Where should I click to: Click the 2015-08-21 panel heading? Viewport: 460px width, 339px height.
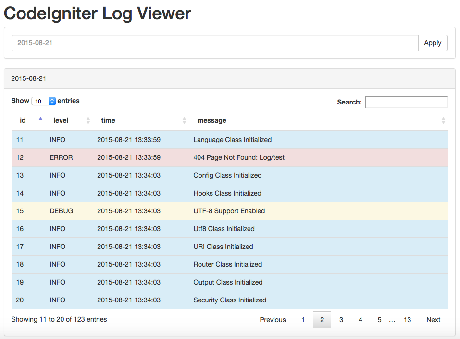coord(28,78)
